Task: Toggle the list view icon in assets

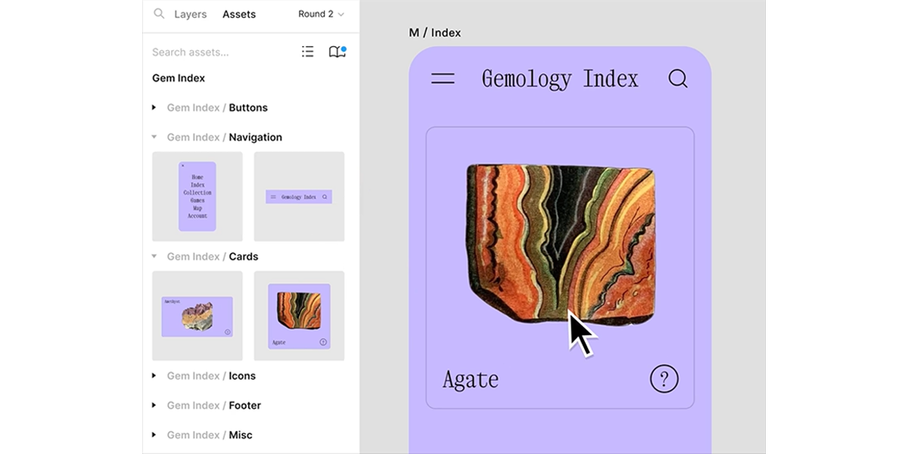Action: [x=307, y=51]
